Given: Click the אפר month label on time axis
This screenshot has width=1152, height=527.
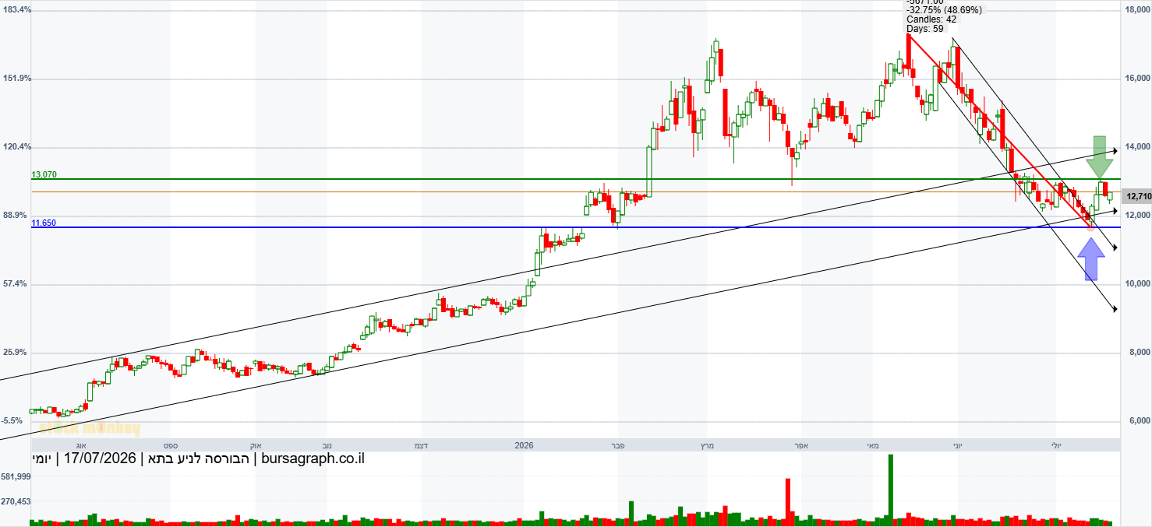Looking at the screenshot, I should [800, 445].
